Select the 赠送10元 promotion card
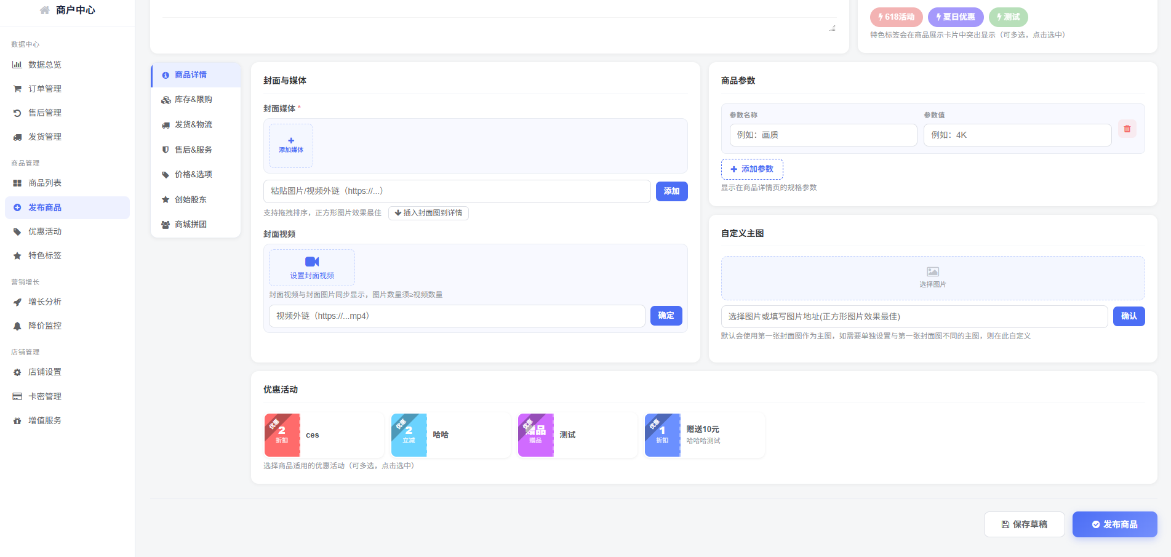 [x=705, y=435]
